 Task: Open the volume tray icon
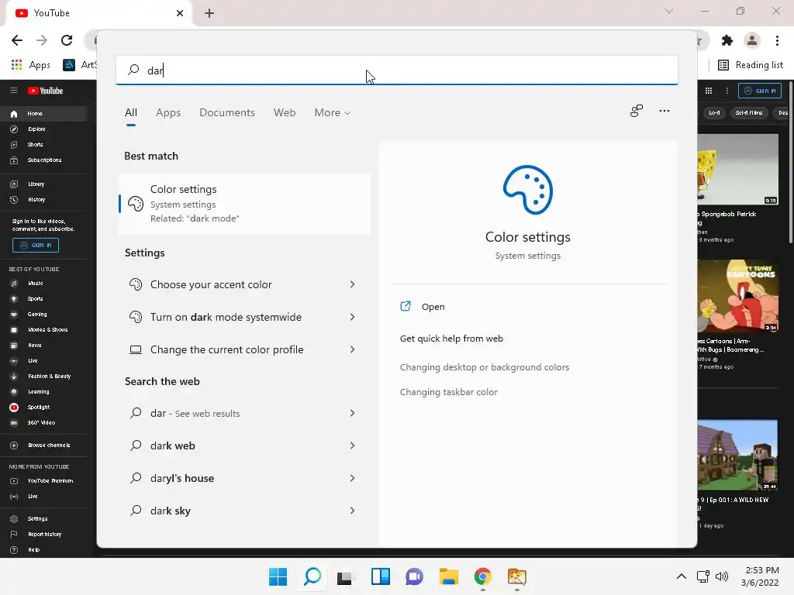tap(722, 576)
